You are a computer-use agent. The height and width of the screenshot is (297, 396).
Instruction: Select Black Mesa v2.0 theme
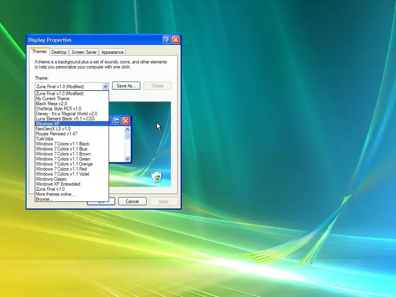[72, 104]
